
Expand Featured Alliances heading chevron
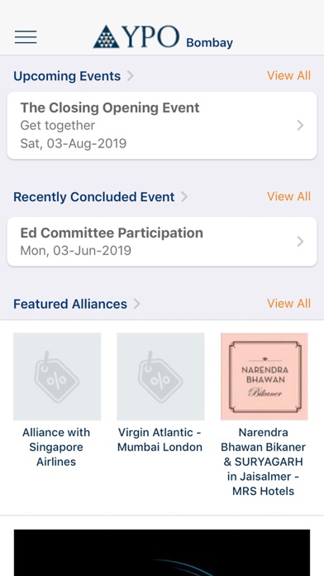(x=136, y=304)
